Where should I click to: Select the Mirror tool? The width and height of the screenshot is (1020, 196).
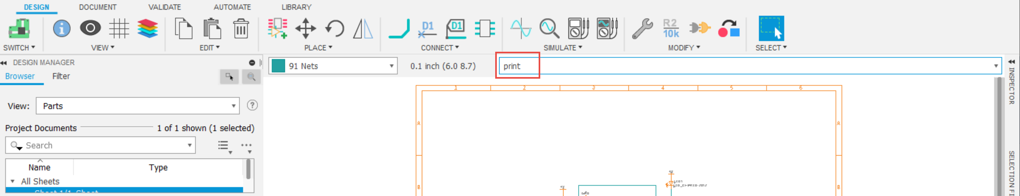(x=363, y=29)
